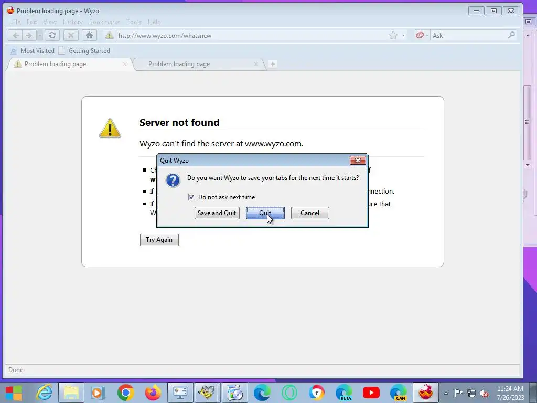Open the View menu
Screen dimensions: 537x403
[50, 22]
